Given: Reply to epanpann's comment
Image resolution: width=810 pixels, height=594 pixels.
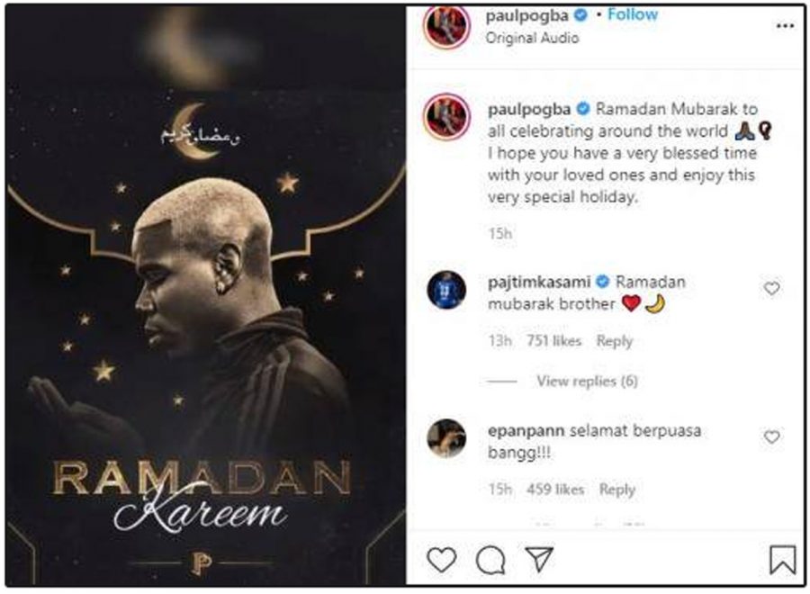Looking at the screenshot, I should (x=616, y=489).
